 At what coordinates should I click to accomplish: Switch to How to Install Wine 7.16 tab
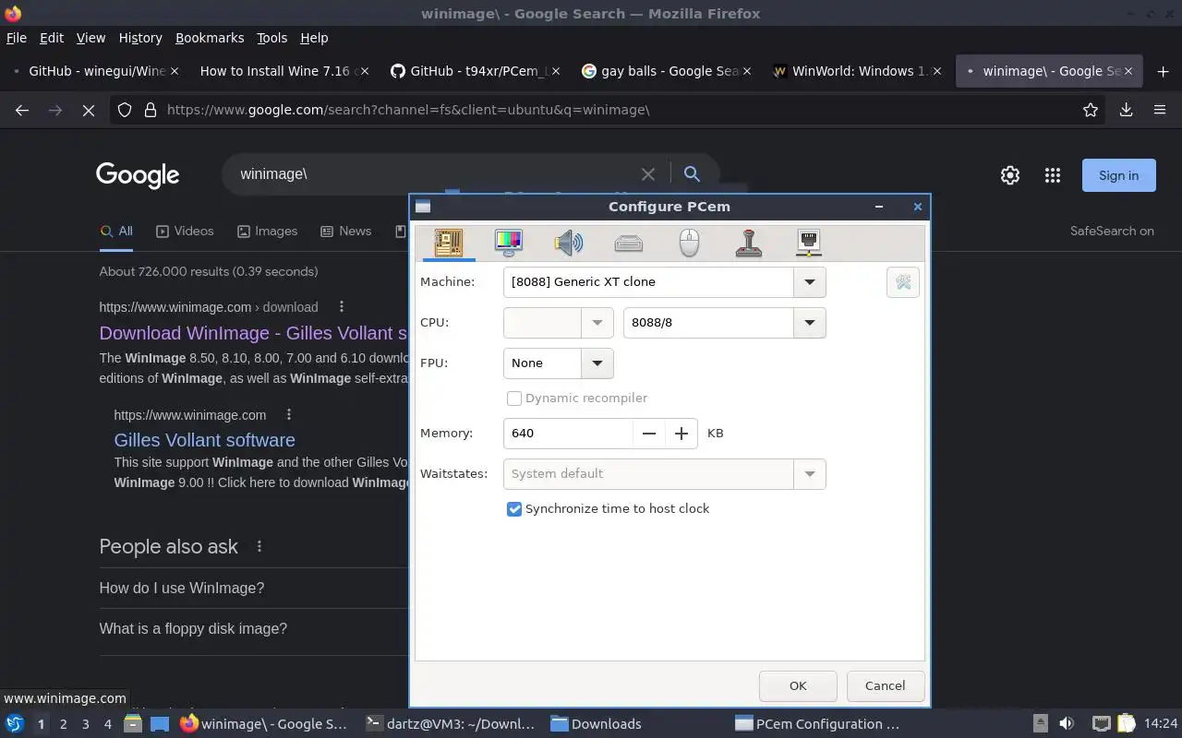[x=283, y=71]
